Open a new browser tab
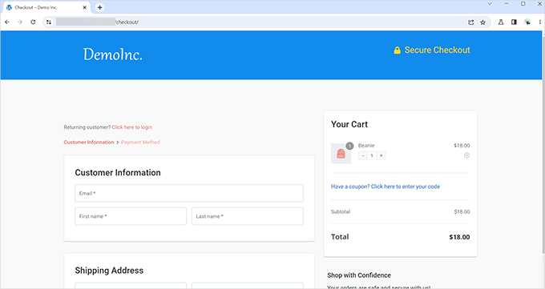The height and width of the screenshot is (289, 545). (99, 7)
